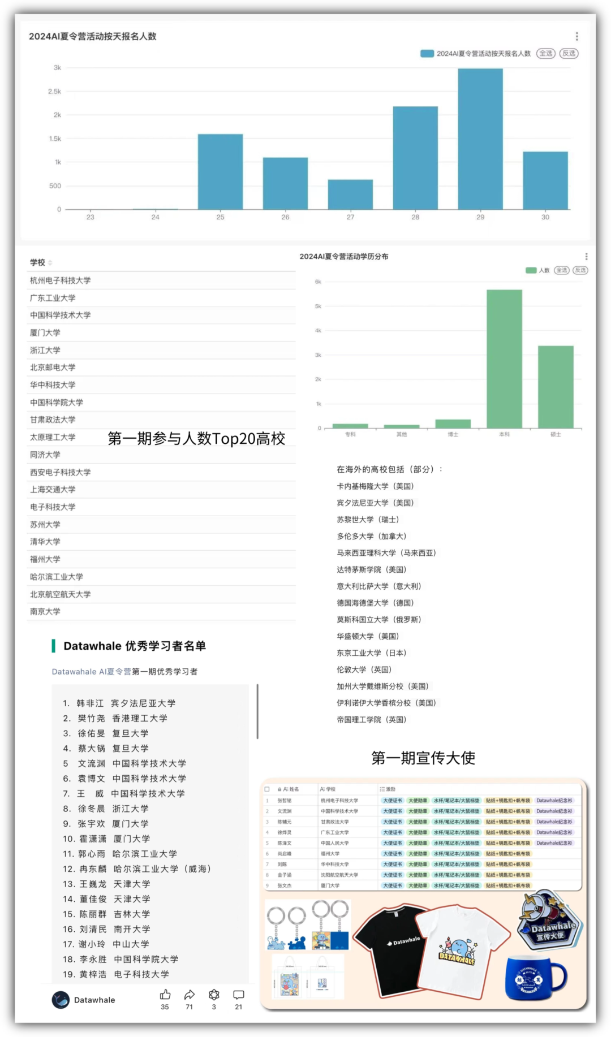Click 莫斯科国立大学（俄罗斯） in the overseas list
Screen dimensions: 611x1037
point(379,620)
